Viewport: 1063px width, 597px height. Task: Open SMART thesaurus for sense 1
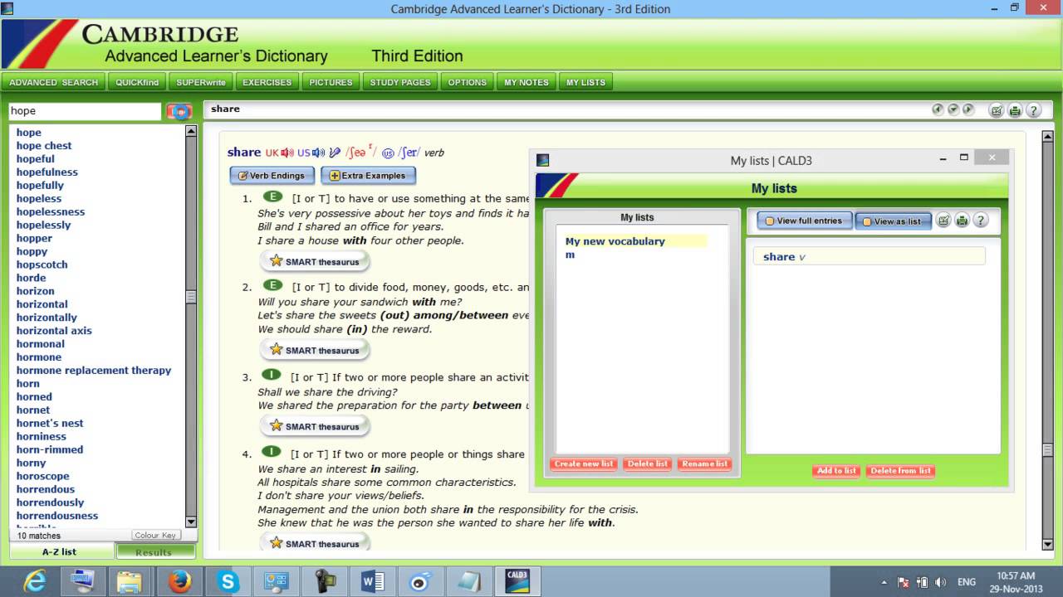pyautogui.click(x=315, y=261)
